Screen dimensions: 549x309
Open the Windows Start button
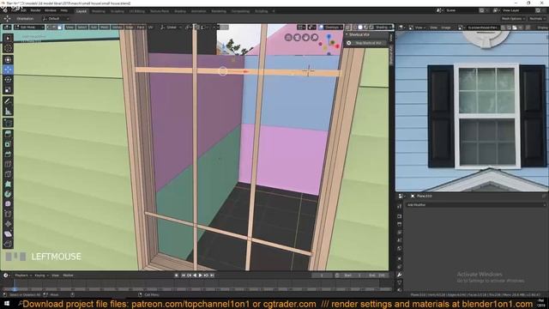[7, 303]
